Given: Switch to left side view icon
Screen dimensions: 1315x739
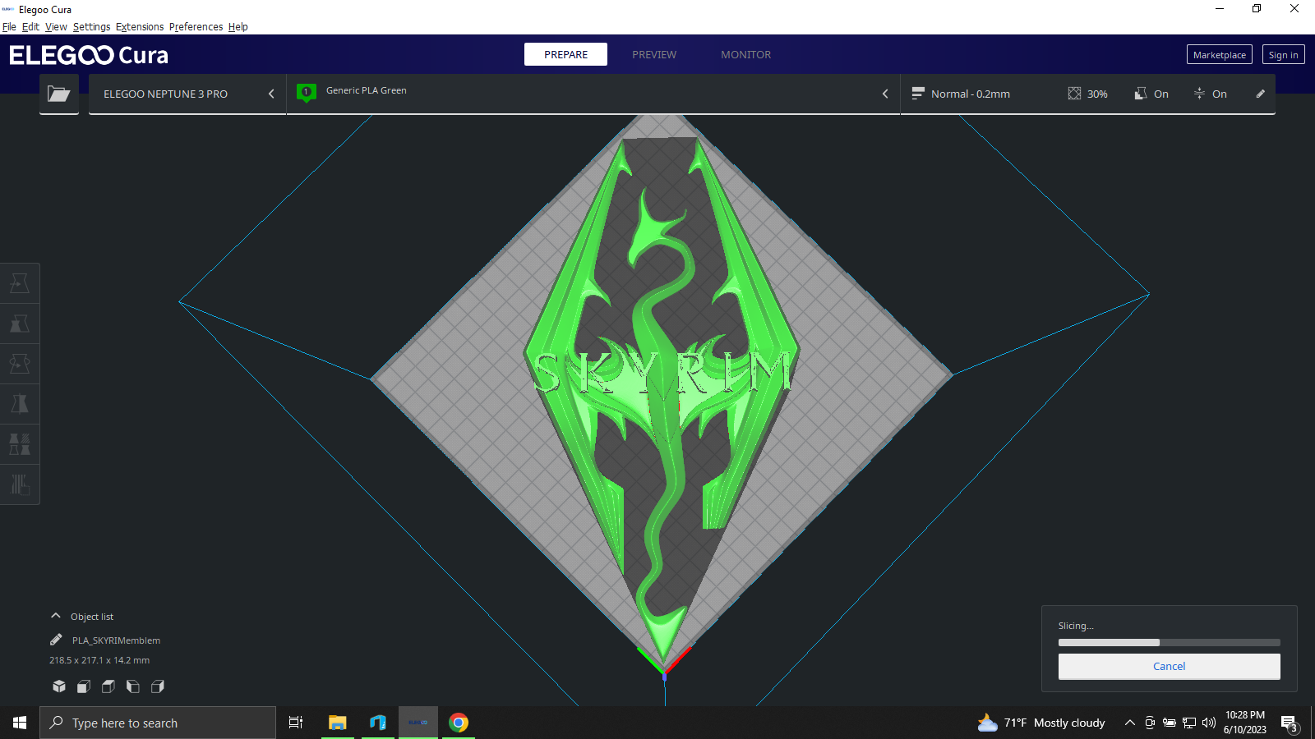Looking at the screenshot, I should click(x=133, y=686).
